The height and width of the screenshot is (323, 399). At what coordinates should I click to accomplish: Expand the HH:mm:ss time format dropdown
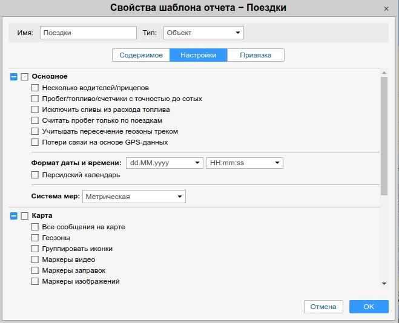245,163
